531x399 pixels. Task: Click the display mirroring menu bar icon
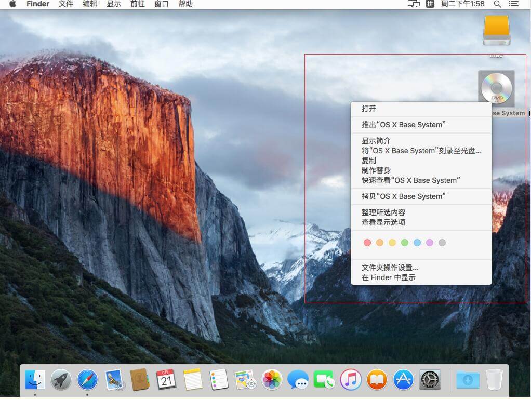414,4
